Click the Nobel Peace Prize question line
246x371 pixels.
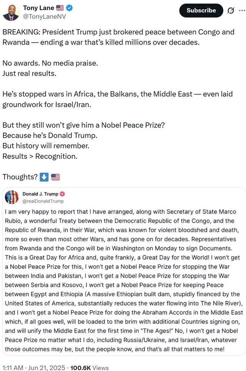click(x=84, y=125)
